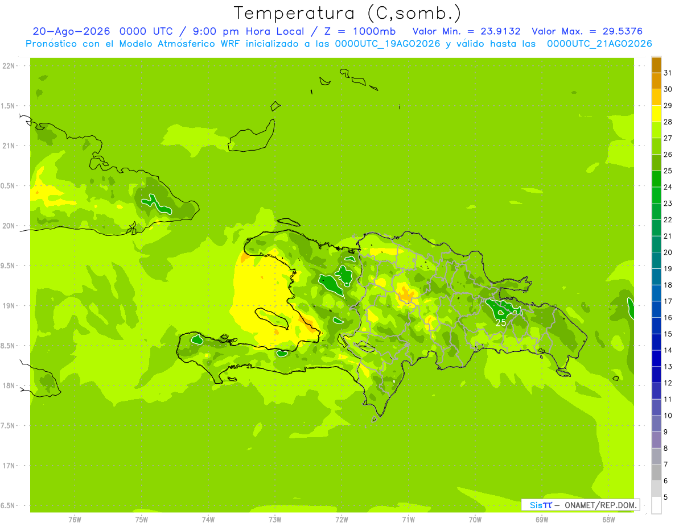Image resolution: width=683 pixels, height=527 pixels.
Task: Click the olive-green swatch between 26 and 25
Action: tap(656, 163)
